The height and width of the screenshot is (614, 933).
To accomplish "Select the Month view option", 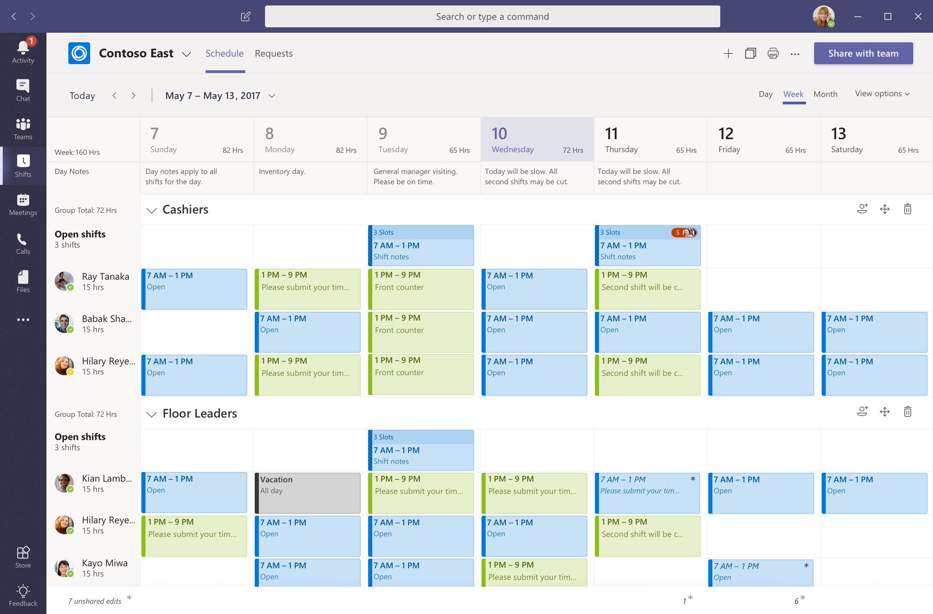I will click(825, 95).
